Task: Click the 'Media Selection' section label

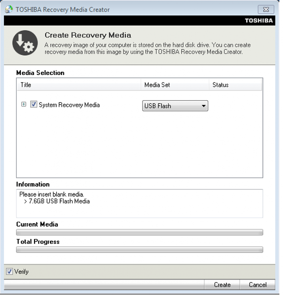Action: tap(40, 73)
